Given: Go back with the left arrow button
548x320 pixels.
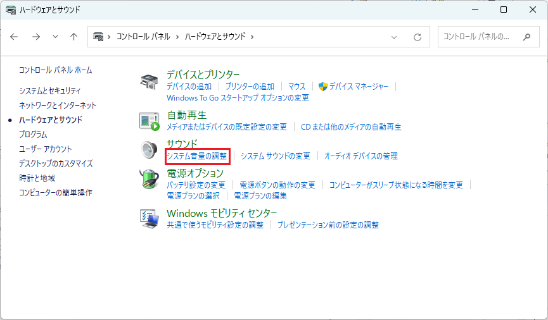Looking at the screenshot, I should tap(14, 37).
